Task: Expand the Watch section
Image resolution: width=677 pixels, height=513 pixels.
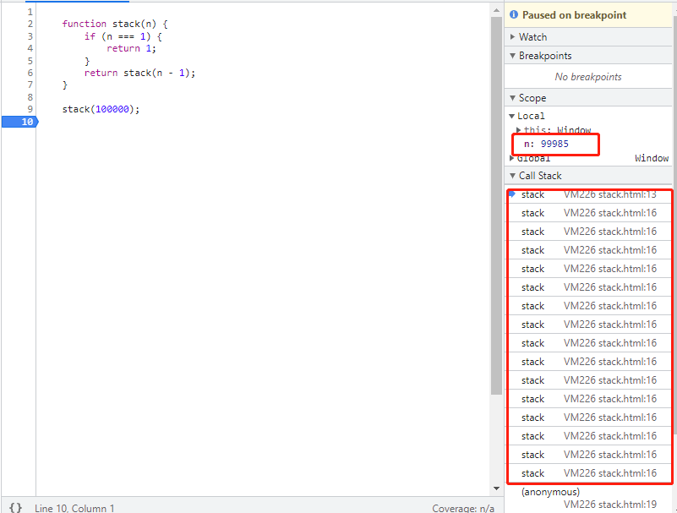Action: pyautogui.click(x=532, y=37)
